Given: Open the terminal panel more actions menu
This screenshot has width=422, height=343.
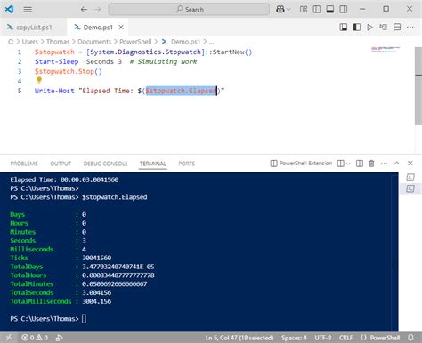Looking at the screenshot, I should pyautogui.click(x=384, y=164).
